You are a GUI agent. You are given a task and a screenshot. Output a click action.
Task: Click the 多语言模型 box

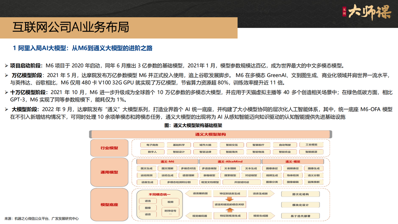click(x=209, y=168)
